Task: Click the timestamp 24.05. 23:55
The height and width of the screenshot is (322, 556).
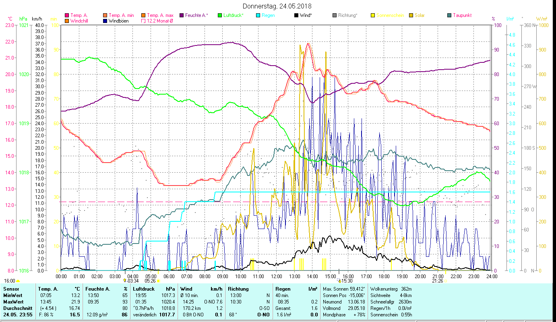Action: click(19, 315)
